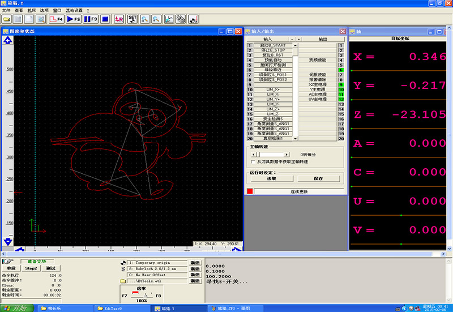Open the ? help menu
Screen dimensions: 453x312
tap(88, 10)
